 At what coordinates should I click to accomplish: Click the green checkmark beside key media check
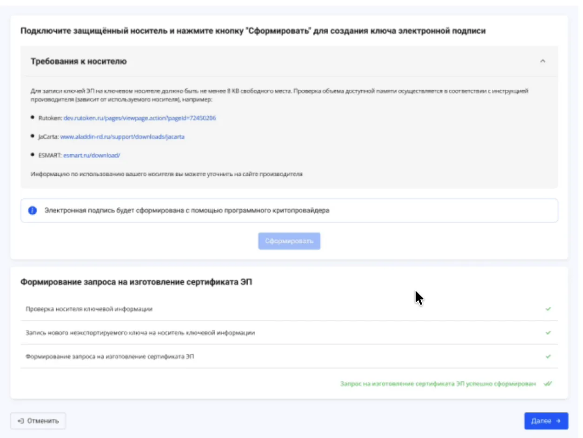click(549, 309)
